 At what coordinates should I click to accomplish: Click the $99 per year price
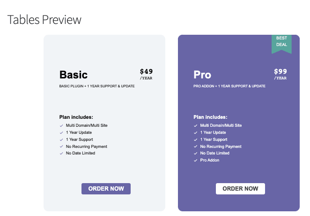point(280,74)
